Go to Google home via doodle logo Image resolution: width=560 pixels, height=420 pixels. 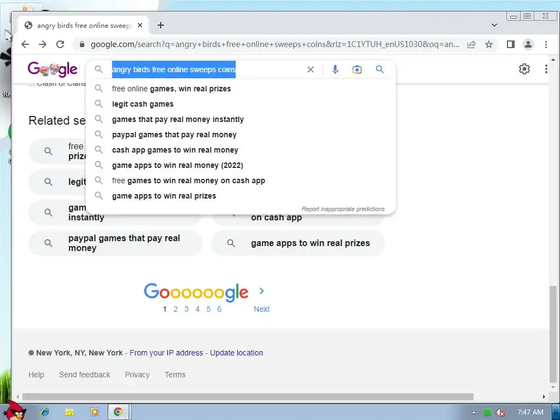pyautogui.click(x=52, y=69)
